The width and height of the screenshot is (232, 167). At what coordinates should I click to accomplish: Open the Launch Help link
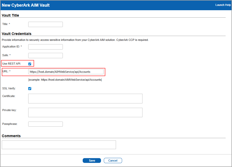pyautogui.click(x=223, y=5)
